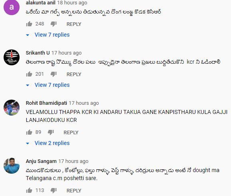Dislike Rohit Bhamidipati's comment
Viewport: 231px width, 196px height.
(51, 132)
